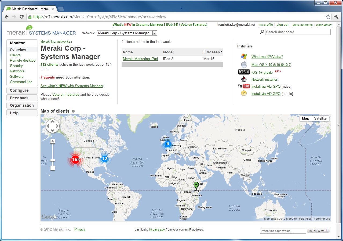Expand the Configure menu section
Viewport: 343px width, 241px height.
(x=22, y=90)
